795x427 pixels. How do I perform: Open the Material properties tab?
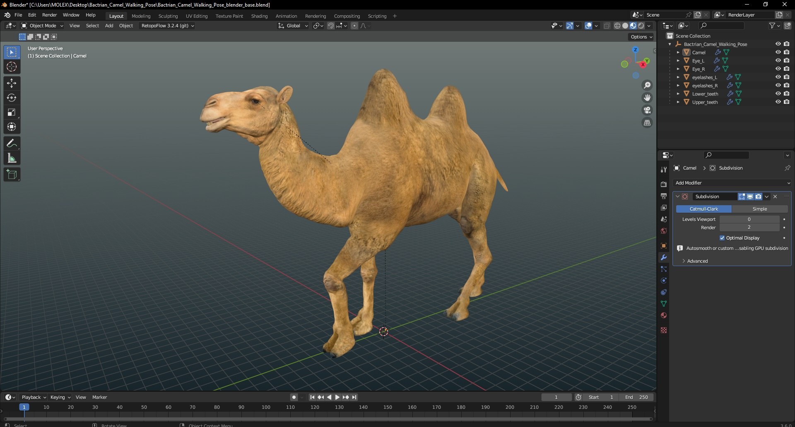[x=664, y=315]
